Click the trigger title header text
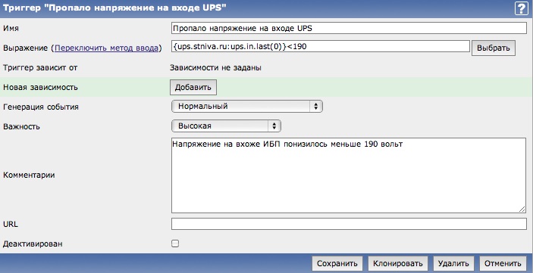Viewport: 533px width, 273px height. coord(114,8)
